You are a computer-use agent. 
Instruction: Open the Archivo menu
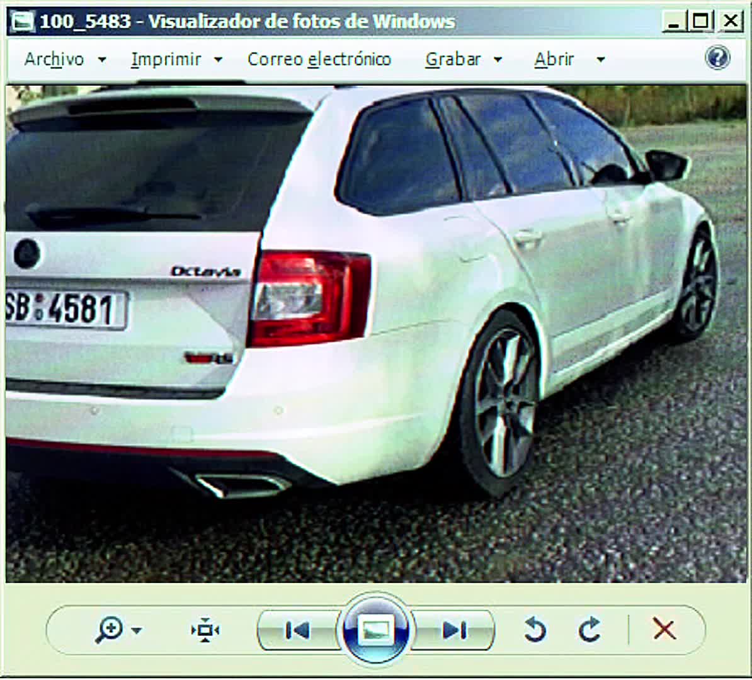point(54,59)
